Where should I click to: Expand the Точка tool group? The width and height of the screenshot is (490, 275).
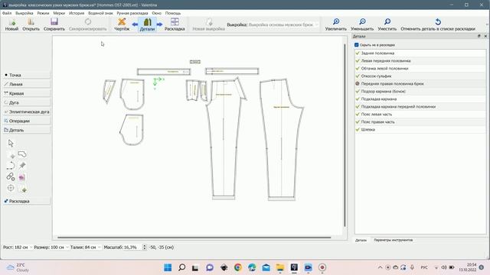click(x=26, y=75)
